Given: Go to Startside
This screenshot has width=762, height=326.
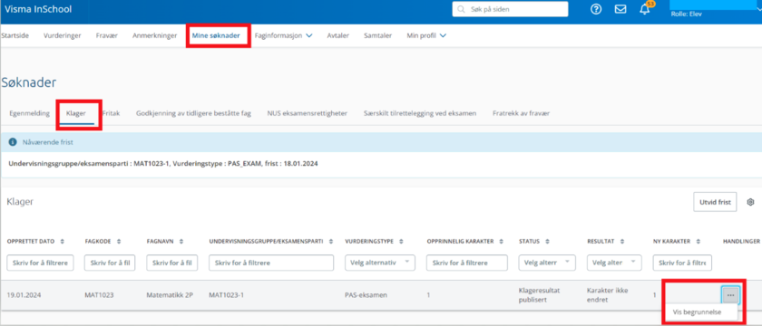Looking at the screenshot, I should [15, 35].
